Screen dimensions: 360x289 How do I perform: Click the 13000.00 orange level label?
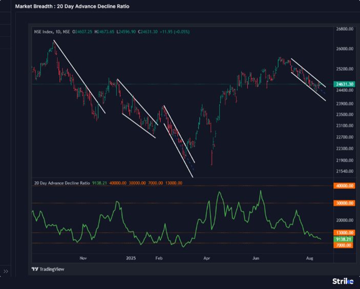click(x=344, y=233)
